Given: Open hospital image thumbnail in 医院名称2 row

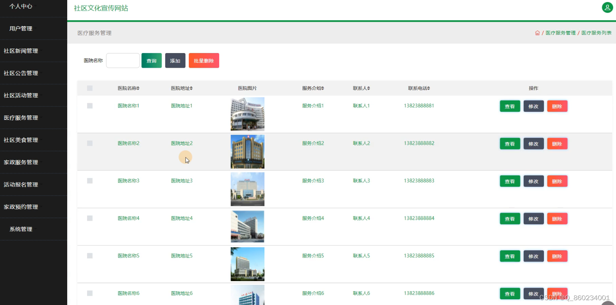Looking at the screenshot, I should [x=247, y=151].
